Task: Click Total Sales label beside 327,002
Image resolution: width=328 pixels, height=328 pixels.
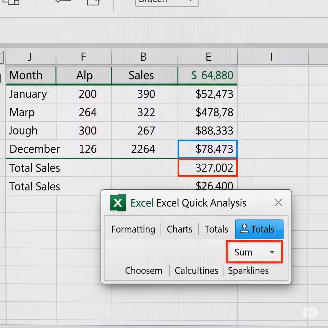Action: pyautogui.click(x=35, y=168)
